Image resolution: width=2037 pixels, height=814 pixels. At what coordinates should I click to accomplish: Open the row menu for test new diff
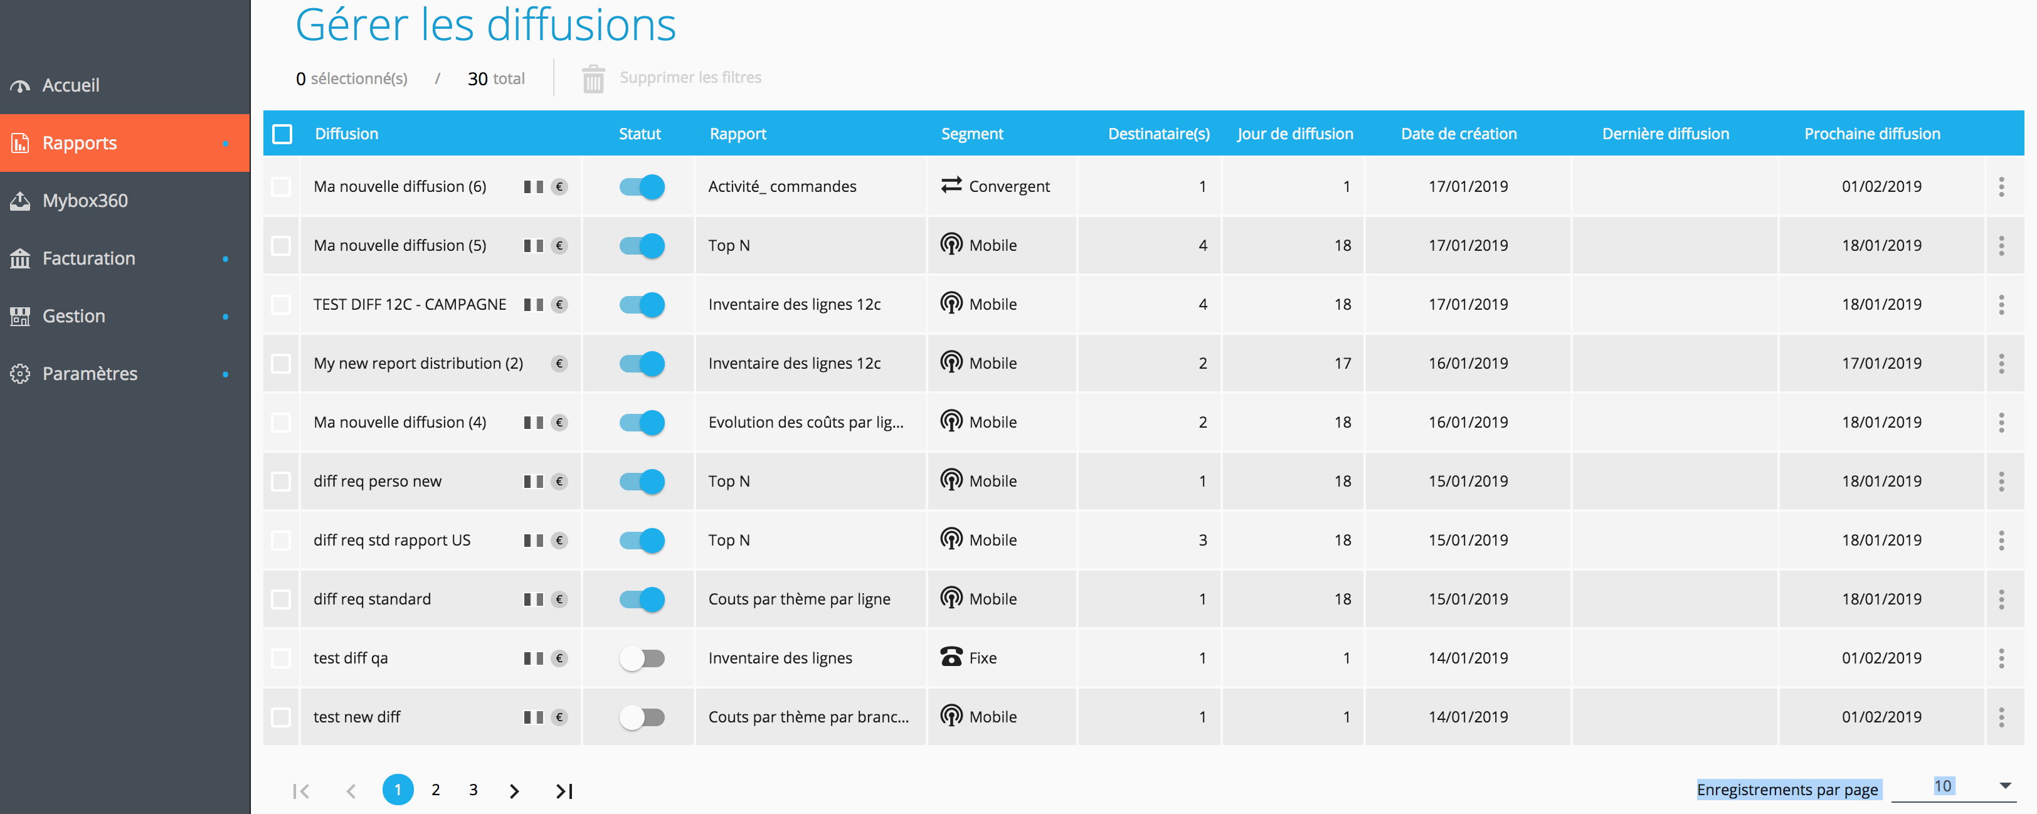[x=2001, y=717]
